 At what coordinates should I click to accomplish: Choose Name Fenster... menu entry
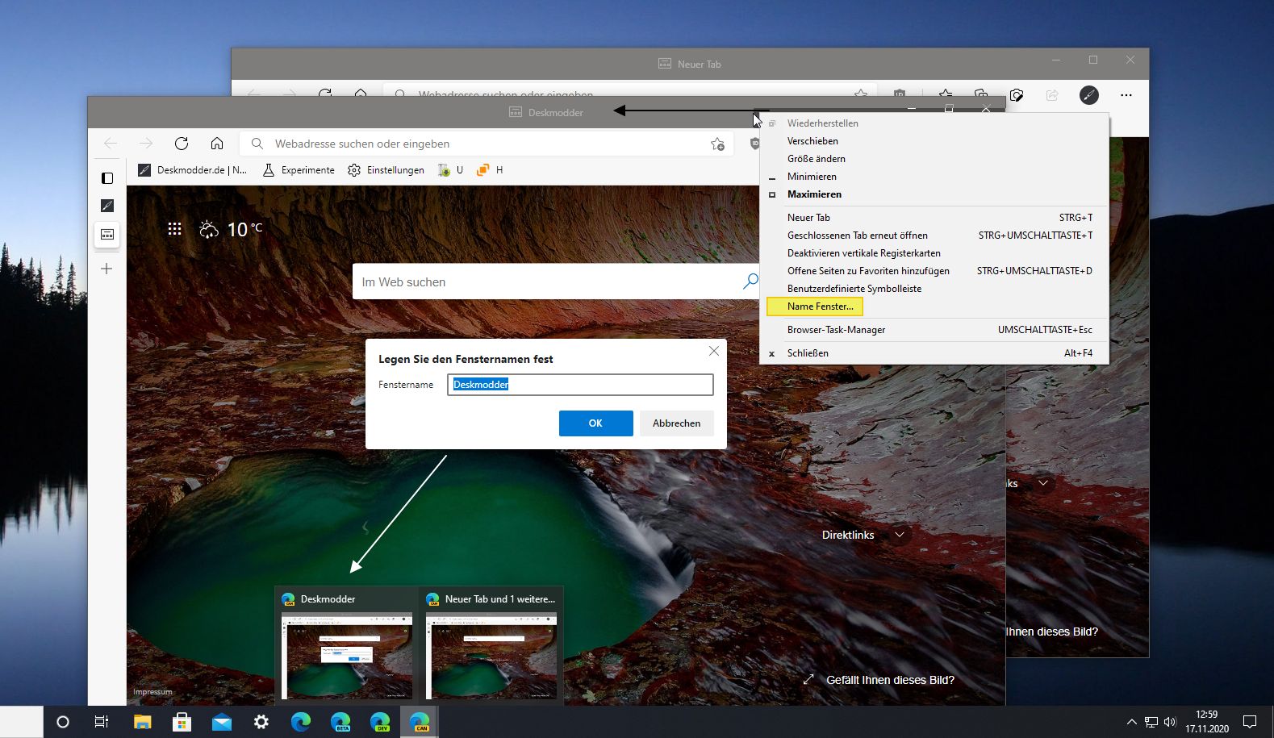pos(934,306)
